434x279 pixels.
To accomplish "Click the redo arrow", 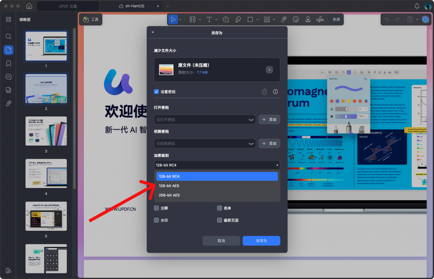I will [x=398, y=19].
